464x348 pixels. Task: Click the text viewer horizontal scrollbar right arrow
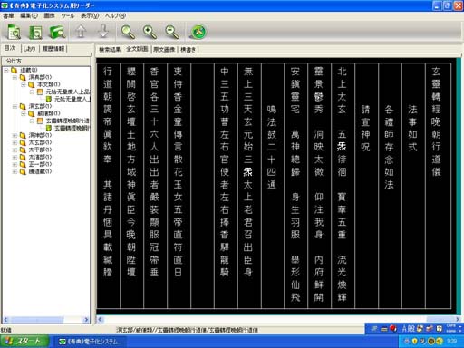(458, 319)
